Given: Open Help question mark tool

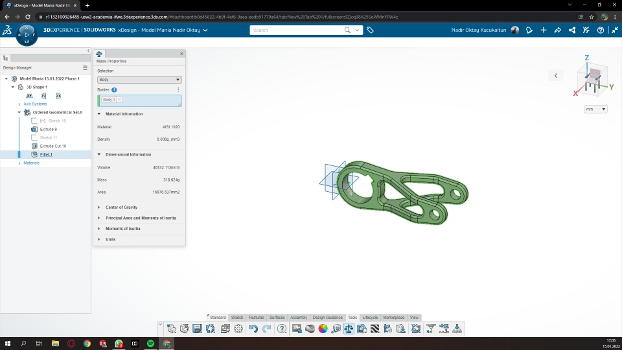Looking at the screenshot, I should pyautogui.click(x=282, y=329).
